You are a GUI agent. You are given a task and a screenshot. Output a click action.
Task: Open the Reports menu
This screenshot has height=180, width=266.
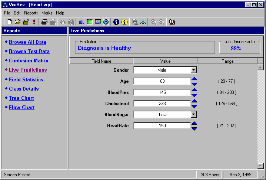(31, 13)
